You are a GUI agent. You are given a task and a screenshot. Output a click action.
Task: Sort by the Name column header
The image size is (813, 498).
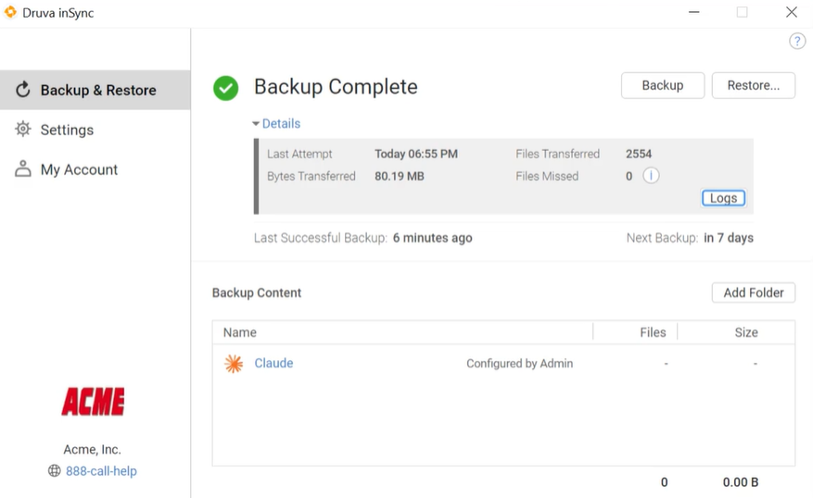pos(239,332)
